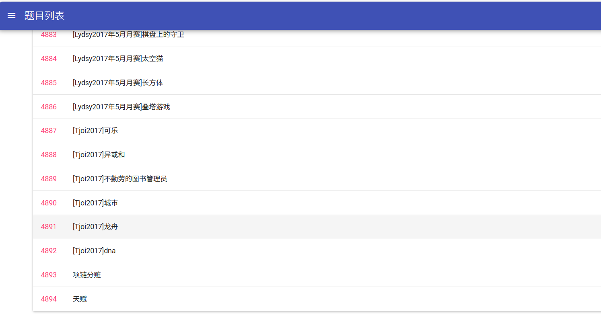This screenshot has height=326, width=601.
Task: Open problem number 4887
Action: click(49, 131)
